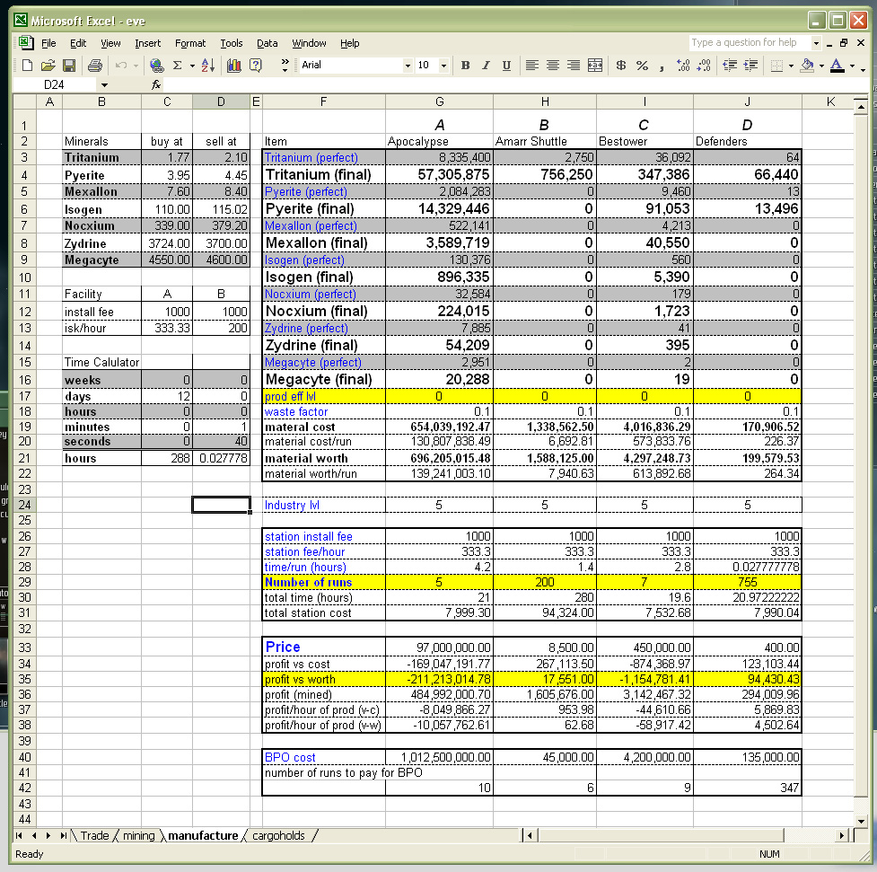Viewport: 877px width, 872px height.
Task: Select column G header
Action: tap(439, 101)
